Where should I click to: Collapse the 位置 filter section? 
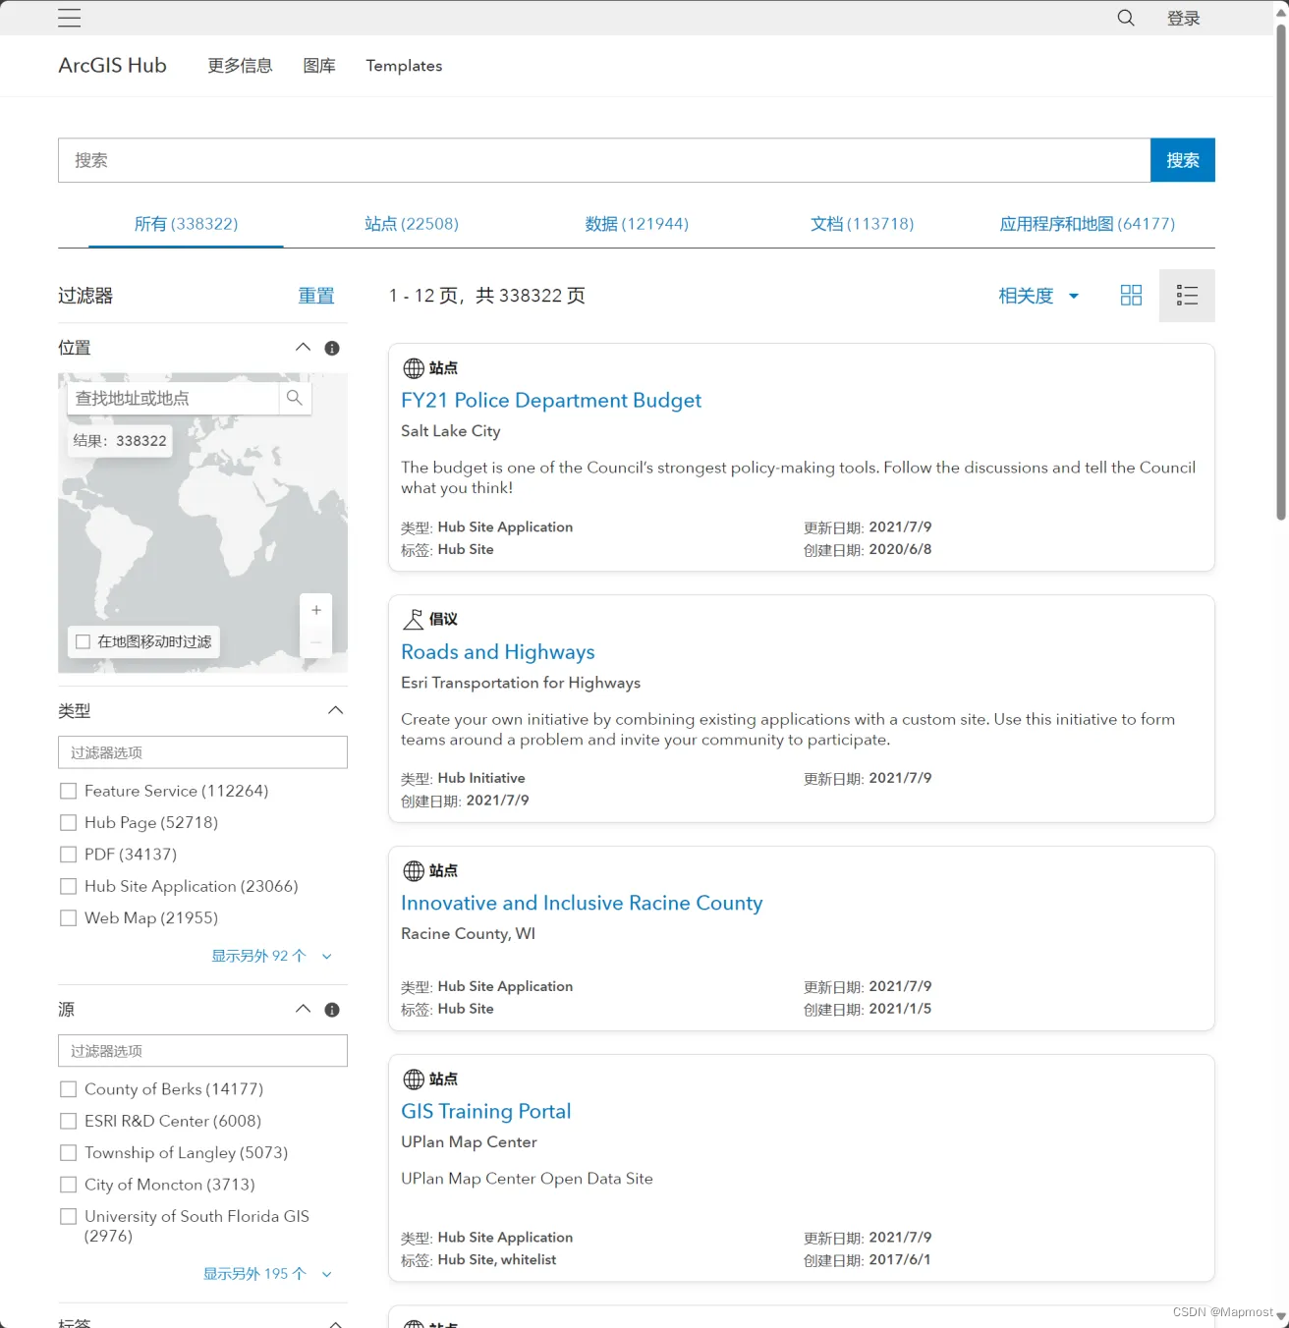[303, 348]
